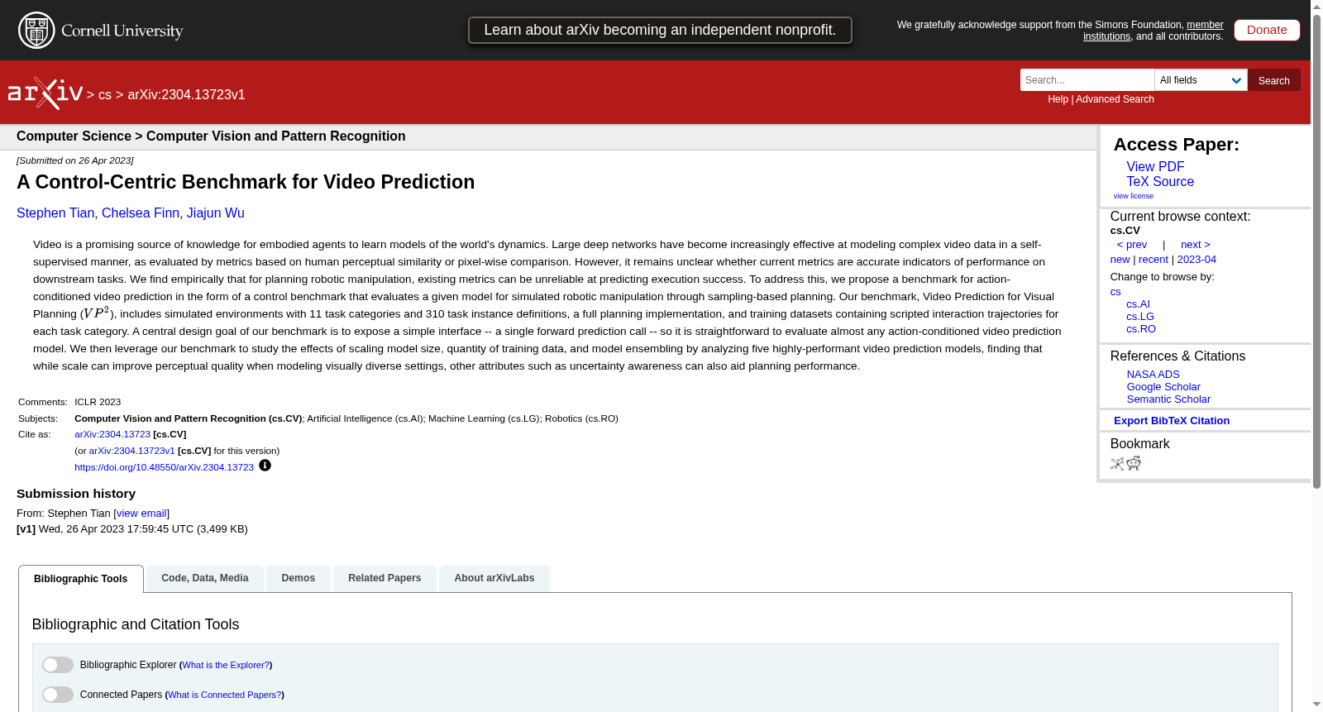Browse by cs.RO category
Screen dimensions: 1323x712
click(1141, 329)
